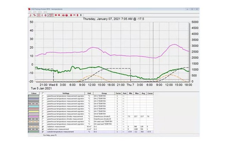The image size is (227, 151).
Task: Uncheck the Greenhouse climate 9 row checkbox
Action: [43, 116]
